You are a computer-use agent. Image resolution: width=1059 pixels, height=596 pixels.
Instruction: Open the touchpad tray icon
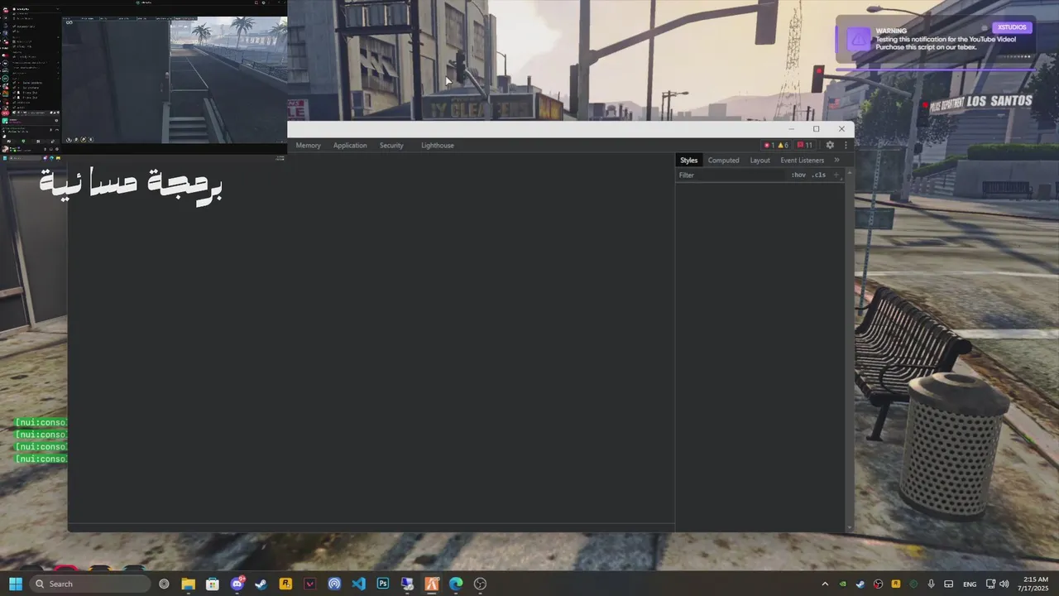(949, 584)
